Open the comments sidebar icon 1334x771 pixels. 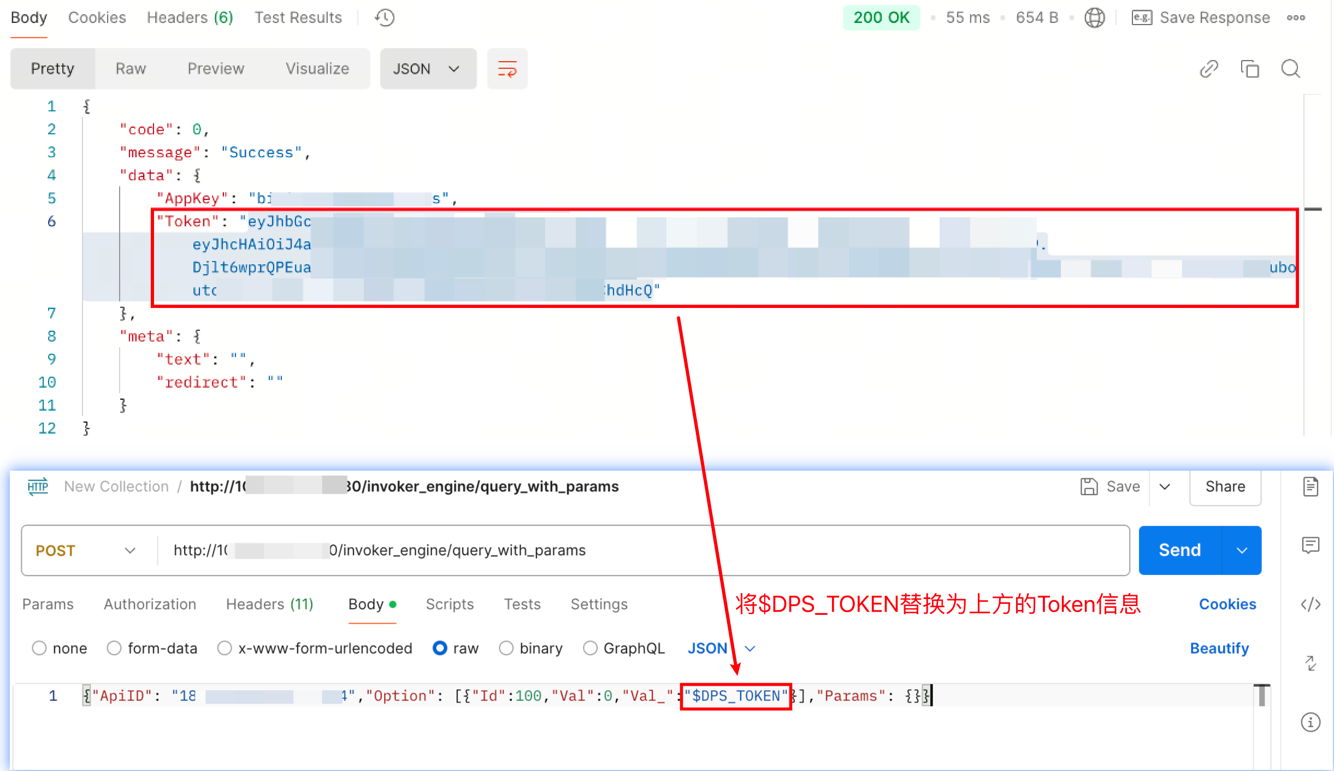pos(1311,545)
